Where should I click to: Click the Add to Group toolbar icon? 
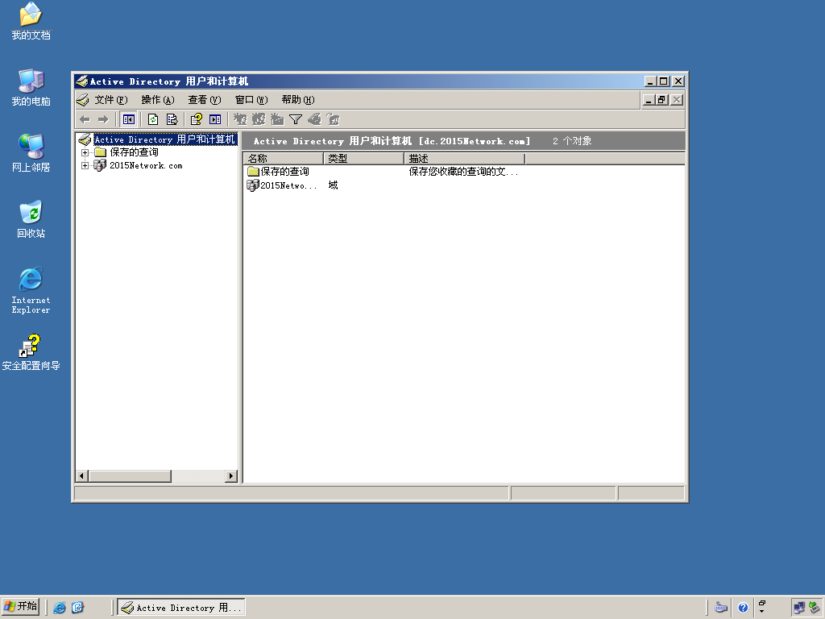(333, 119)
